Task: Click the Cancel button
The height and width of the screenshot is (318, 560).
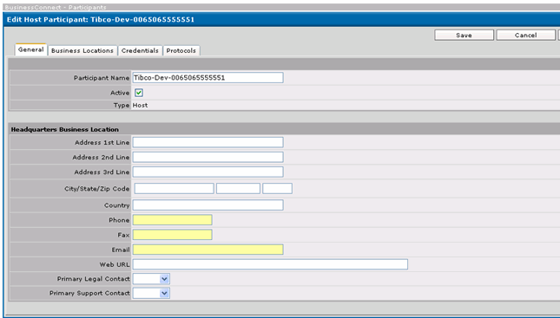Action: tap(526, 35)
